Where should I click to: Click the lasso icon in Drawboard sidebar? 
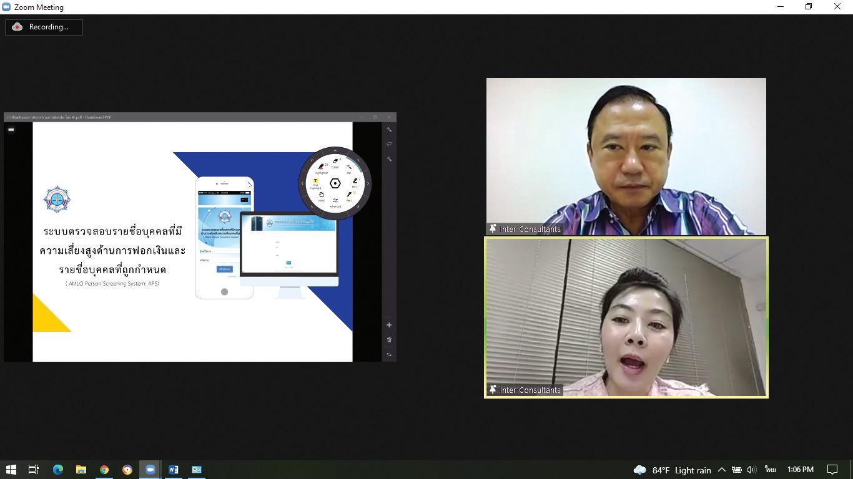(x=389, y=144)
